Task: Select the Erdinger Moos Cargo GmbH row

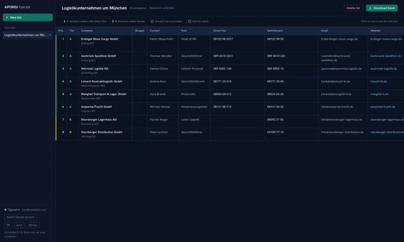Action: (230, 43)
